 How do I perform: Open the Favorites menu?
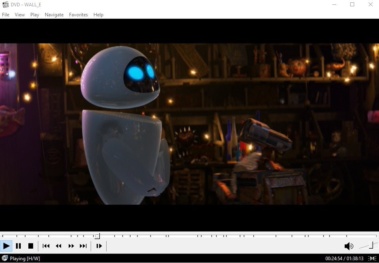[x=78, y=15]
